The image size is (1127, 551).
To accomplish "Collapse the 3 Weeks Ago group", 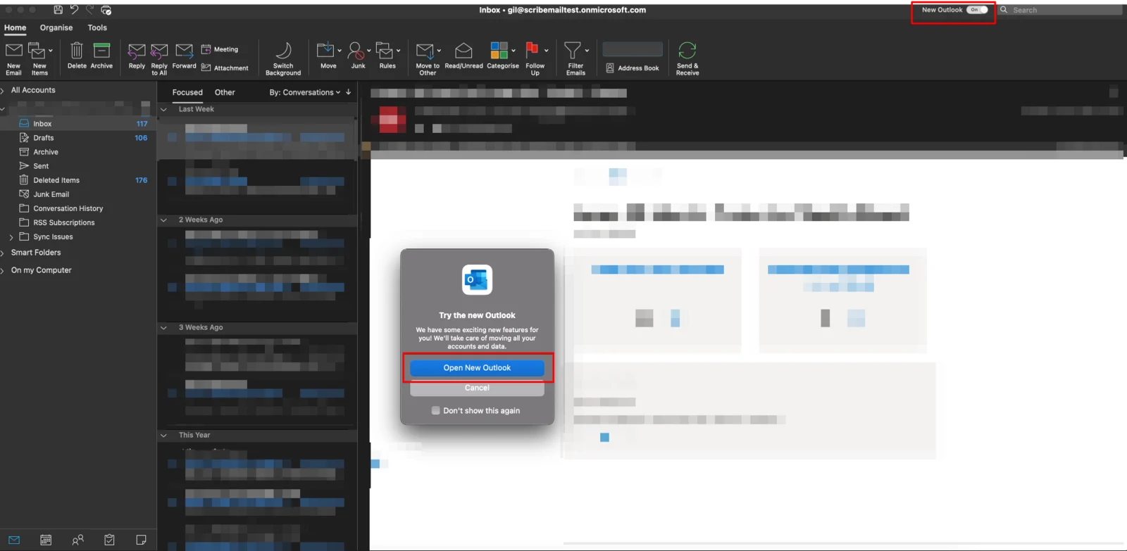I will click(x=163, y=328).
